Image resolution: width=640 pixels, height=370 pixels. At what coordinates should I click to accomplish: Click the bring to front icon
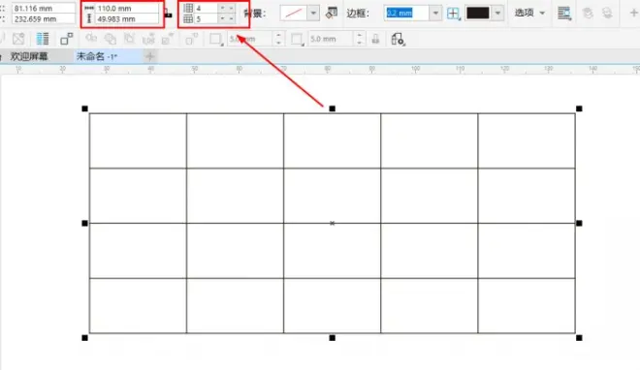(x=588, y=14)
